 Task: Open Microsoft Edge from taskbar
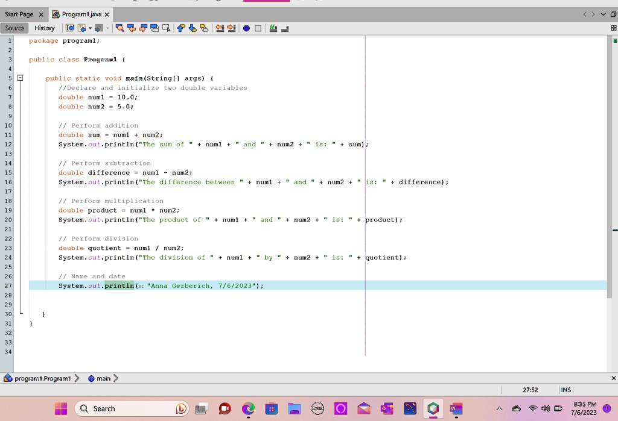248,409
